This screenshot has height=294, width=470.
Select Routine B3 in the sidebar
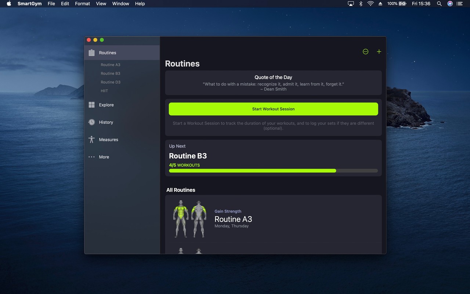pos(111,73)
